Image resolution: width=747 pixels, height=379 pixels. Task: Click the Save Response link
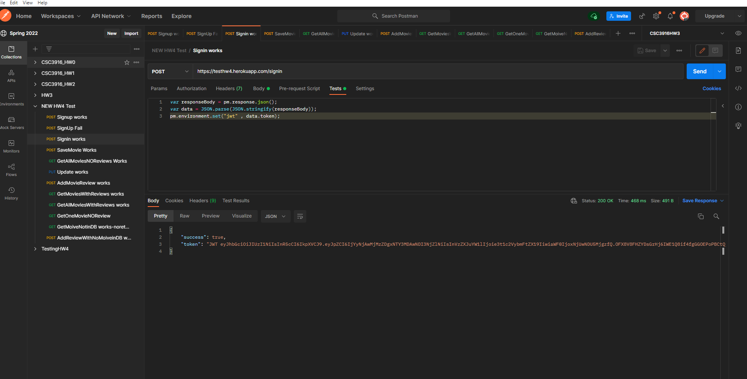(700, 200)
